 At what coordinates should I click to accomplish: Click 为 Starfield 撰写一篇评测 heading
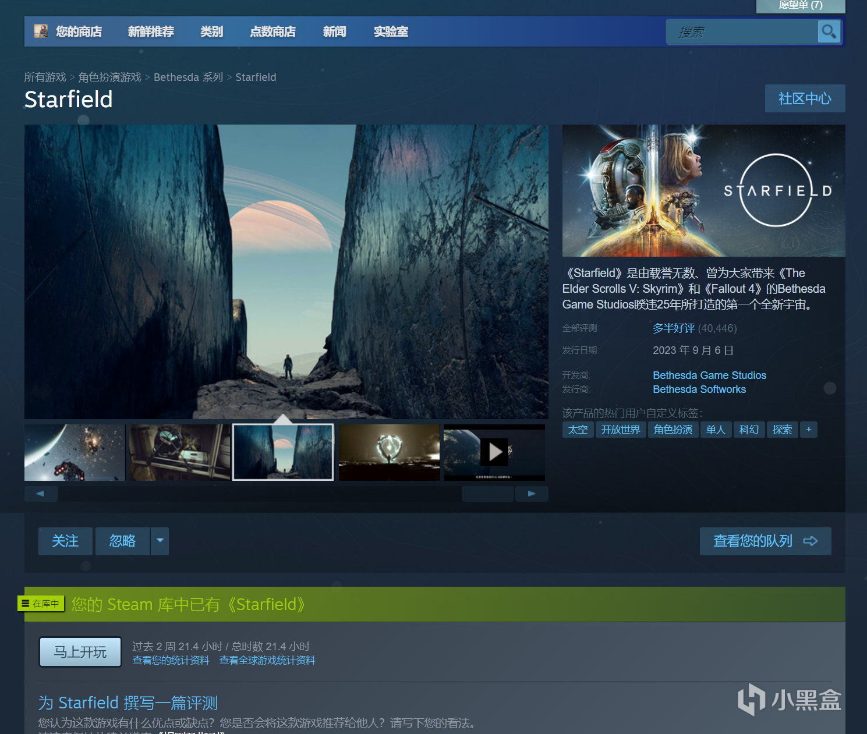click(128, 703)
